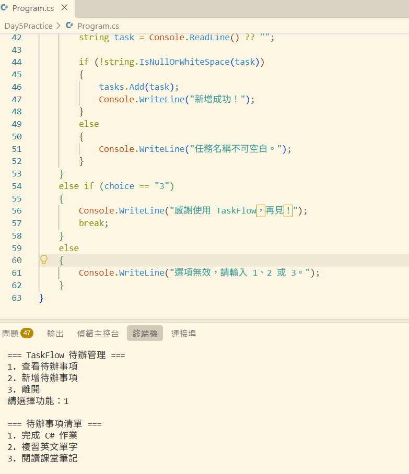
Task: Click the breadcrumb chevron after Day5Practice
Action: click(x=59, y=26)
